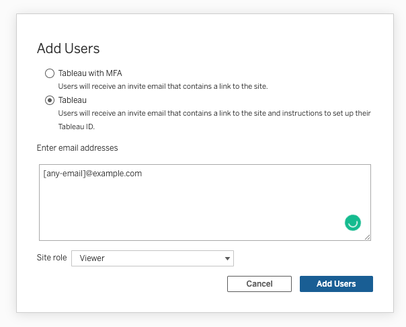The width and height of the screenshot is (406, 327).
Task: Click the Tableau ID instructions description
Action: 214,120
